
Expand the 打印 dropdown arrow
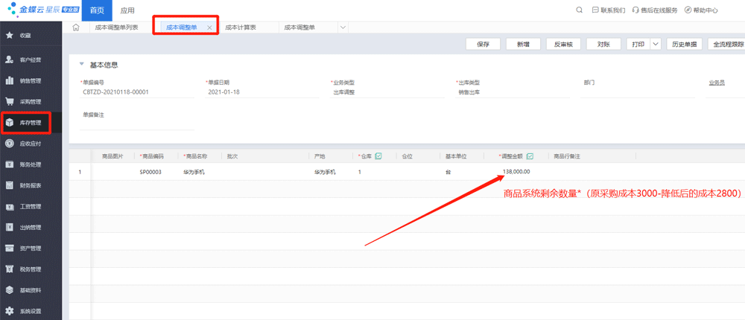(x=655, y=45)
